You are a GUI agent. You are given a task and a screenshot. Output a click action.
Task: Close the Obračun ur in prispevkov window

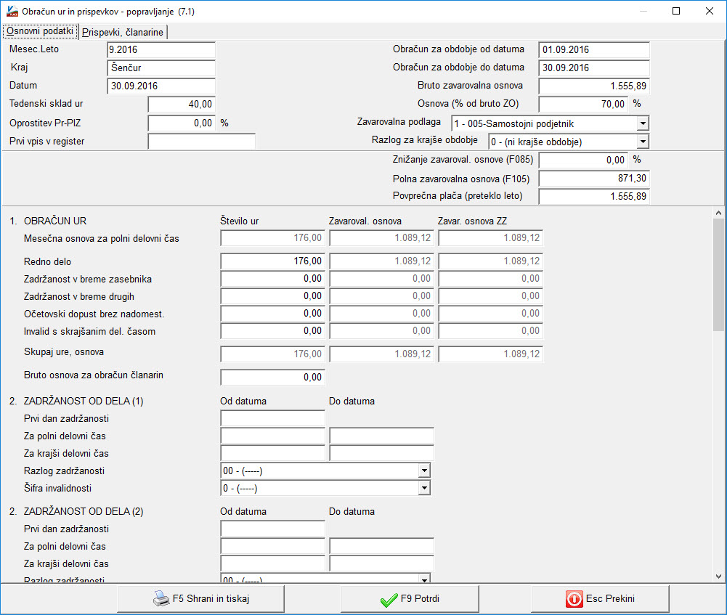[x=710, y=11]
